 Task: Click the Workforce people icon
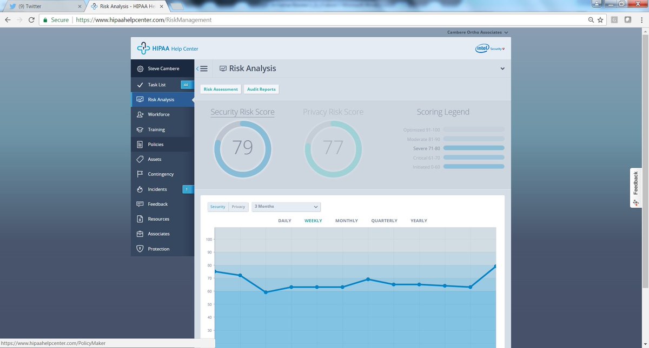140,114
